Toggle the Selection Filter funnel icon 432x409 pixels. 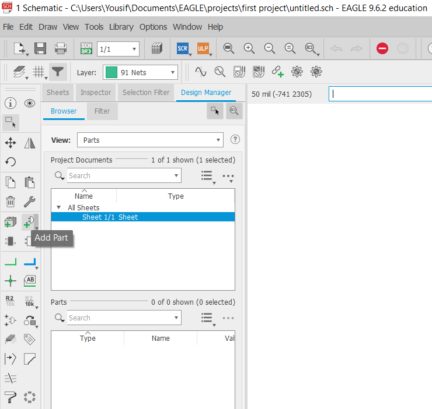click(x=58, y=72)
